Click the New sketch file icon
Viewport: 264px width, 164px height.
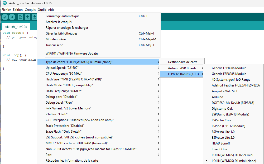point(20,17)
